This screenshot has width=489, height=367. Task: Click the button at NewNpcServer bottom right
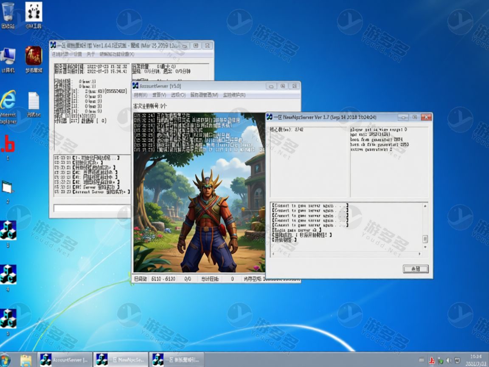click(416, 269)
